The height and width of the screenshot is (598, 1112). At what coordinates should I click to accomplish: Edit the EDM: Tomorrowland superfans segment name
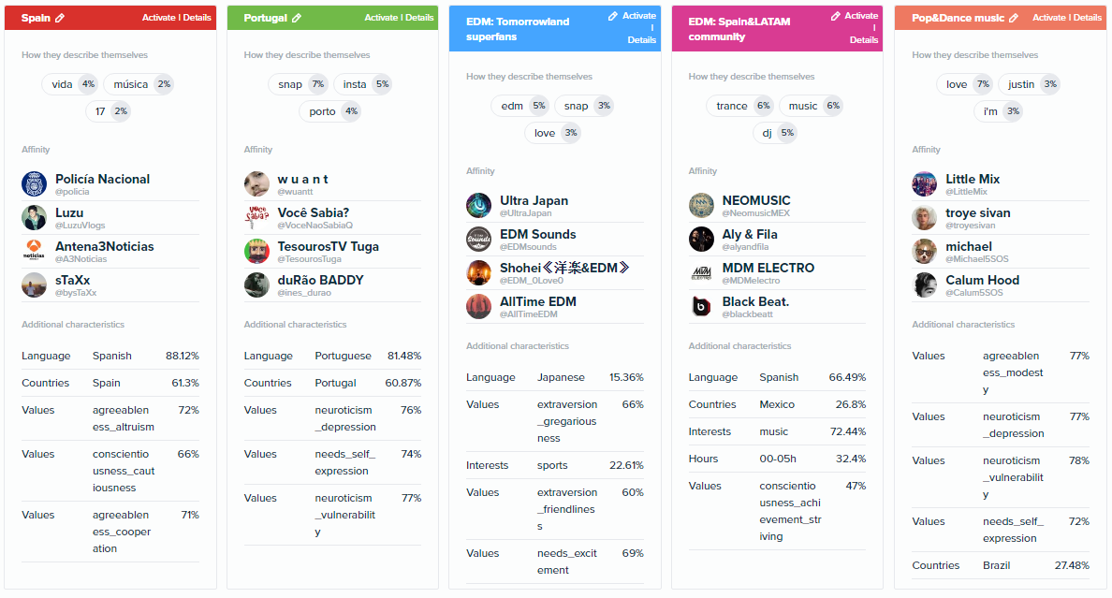613,16
